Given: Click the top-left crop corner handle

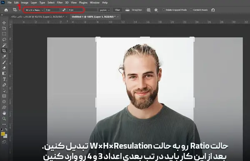Looking at the screenshot, I should click(x=97, y=38).
